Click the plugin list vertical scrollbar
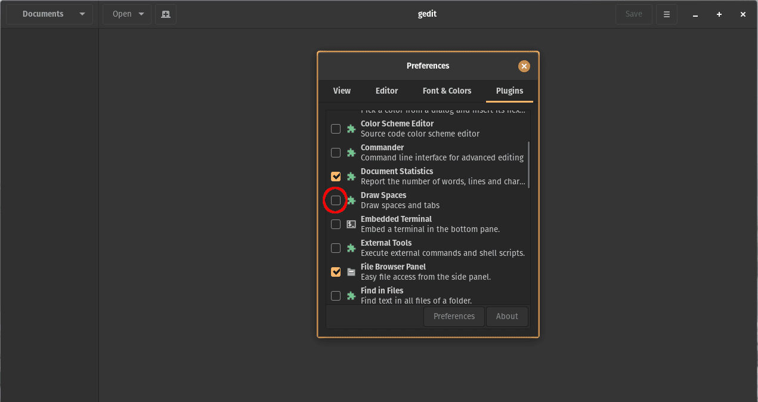 (528, 165)
